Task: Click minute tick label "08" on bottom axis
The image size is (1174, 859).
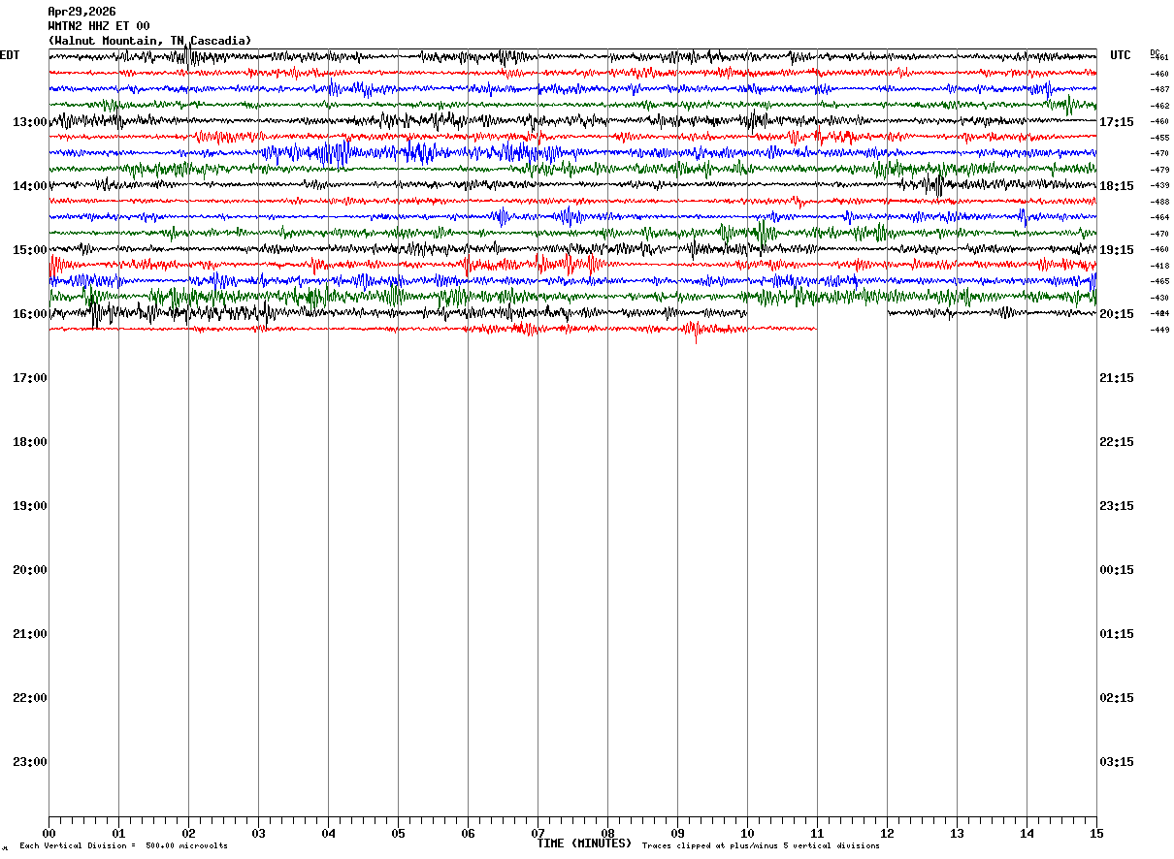Action: pyautogui.click(x=607, y=834)
